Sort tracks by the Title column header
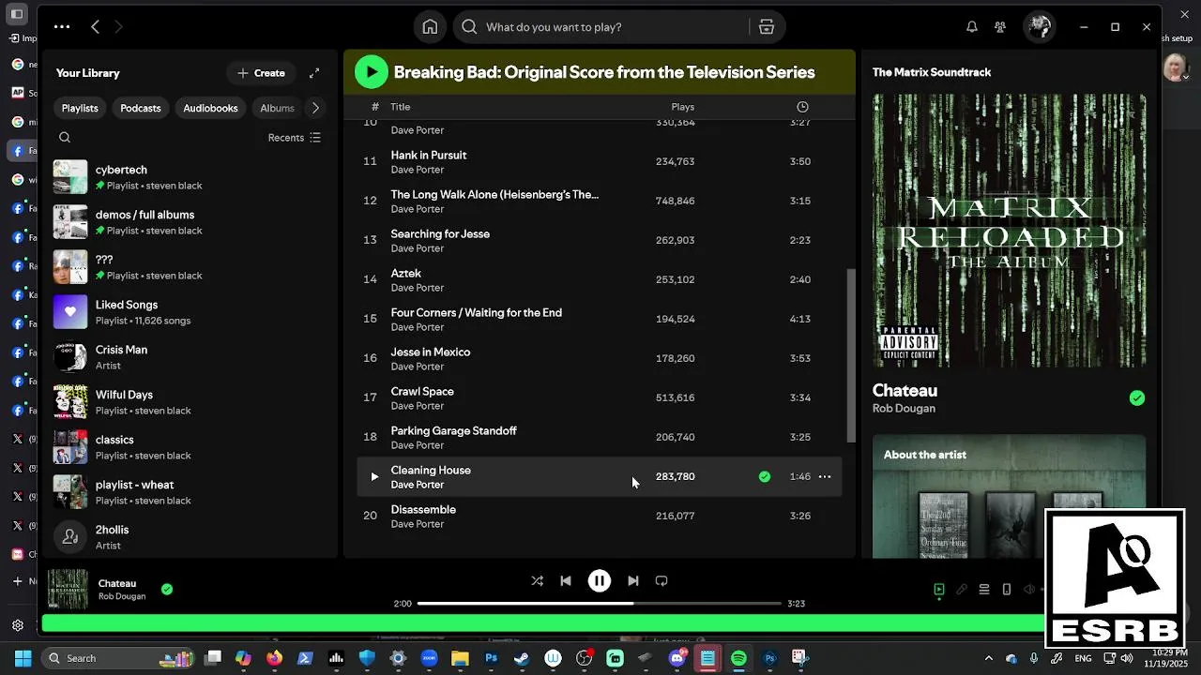1201x675 pixels. 401,107
